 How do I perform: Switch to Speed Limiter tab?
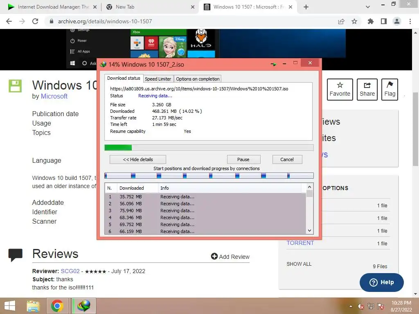158,79
